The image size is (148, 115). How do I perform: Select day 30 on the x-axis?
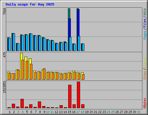pos(134,112)
